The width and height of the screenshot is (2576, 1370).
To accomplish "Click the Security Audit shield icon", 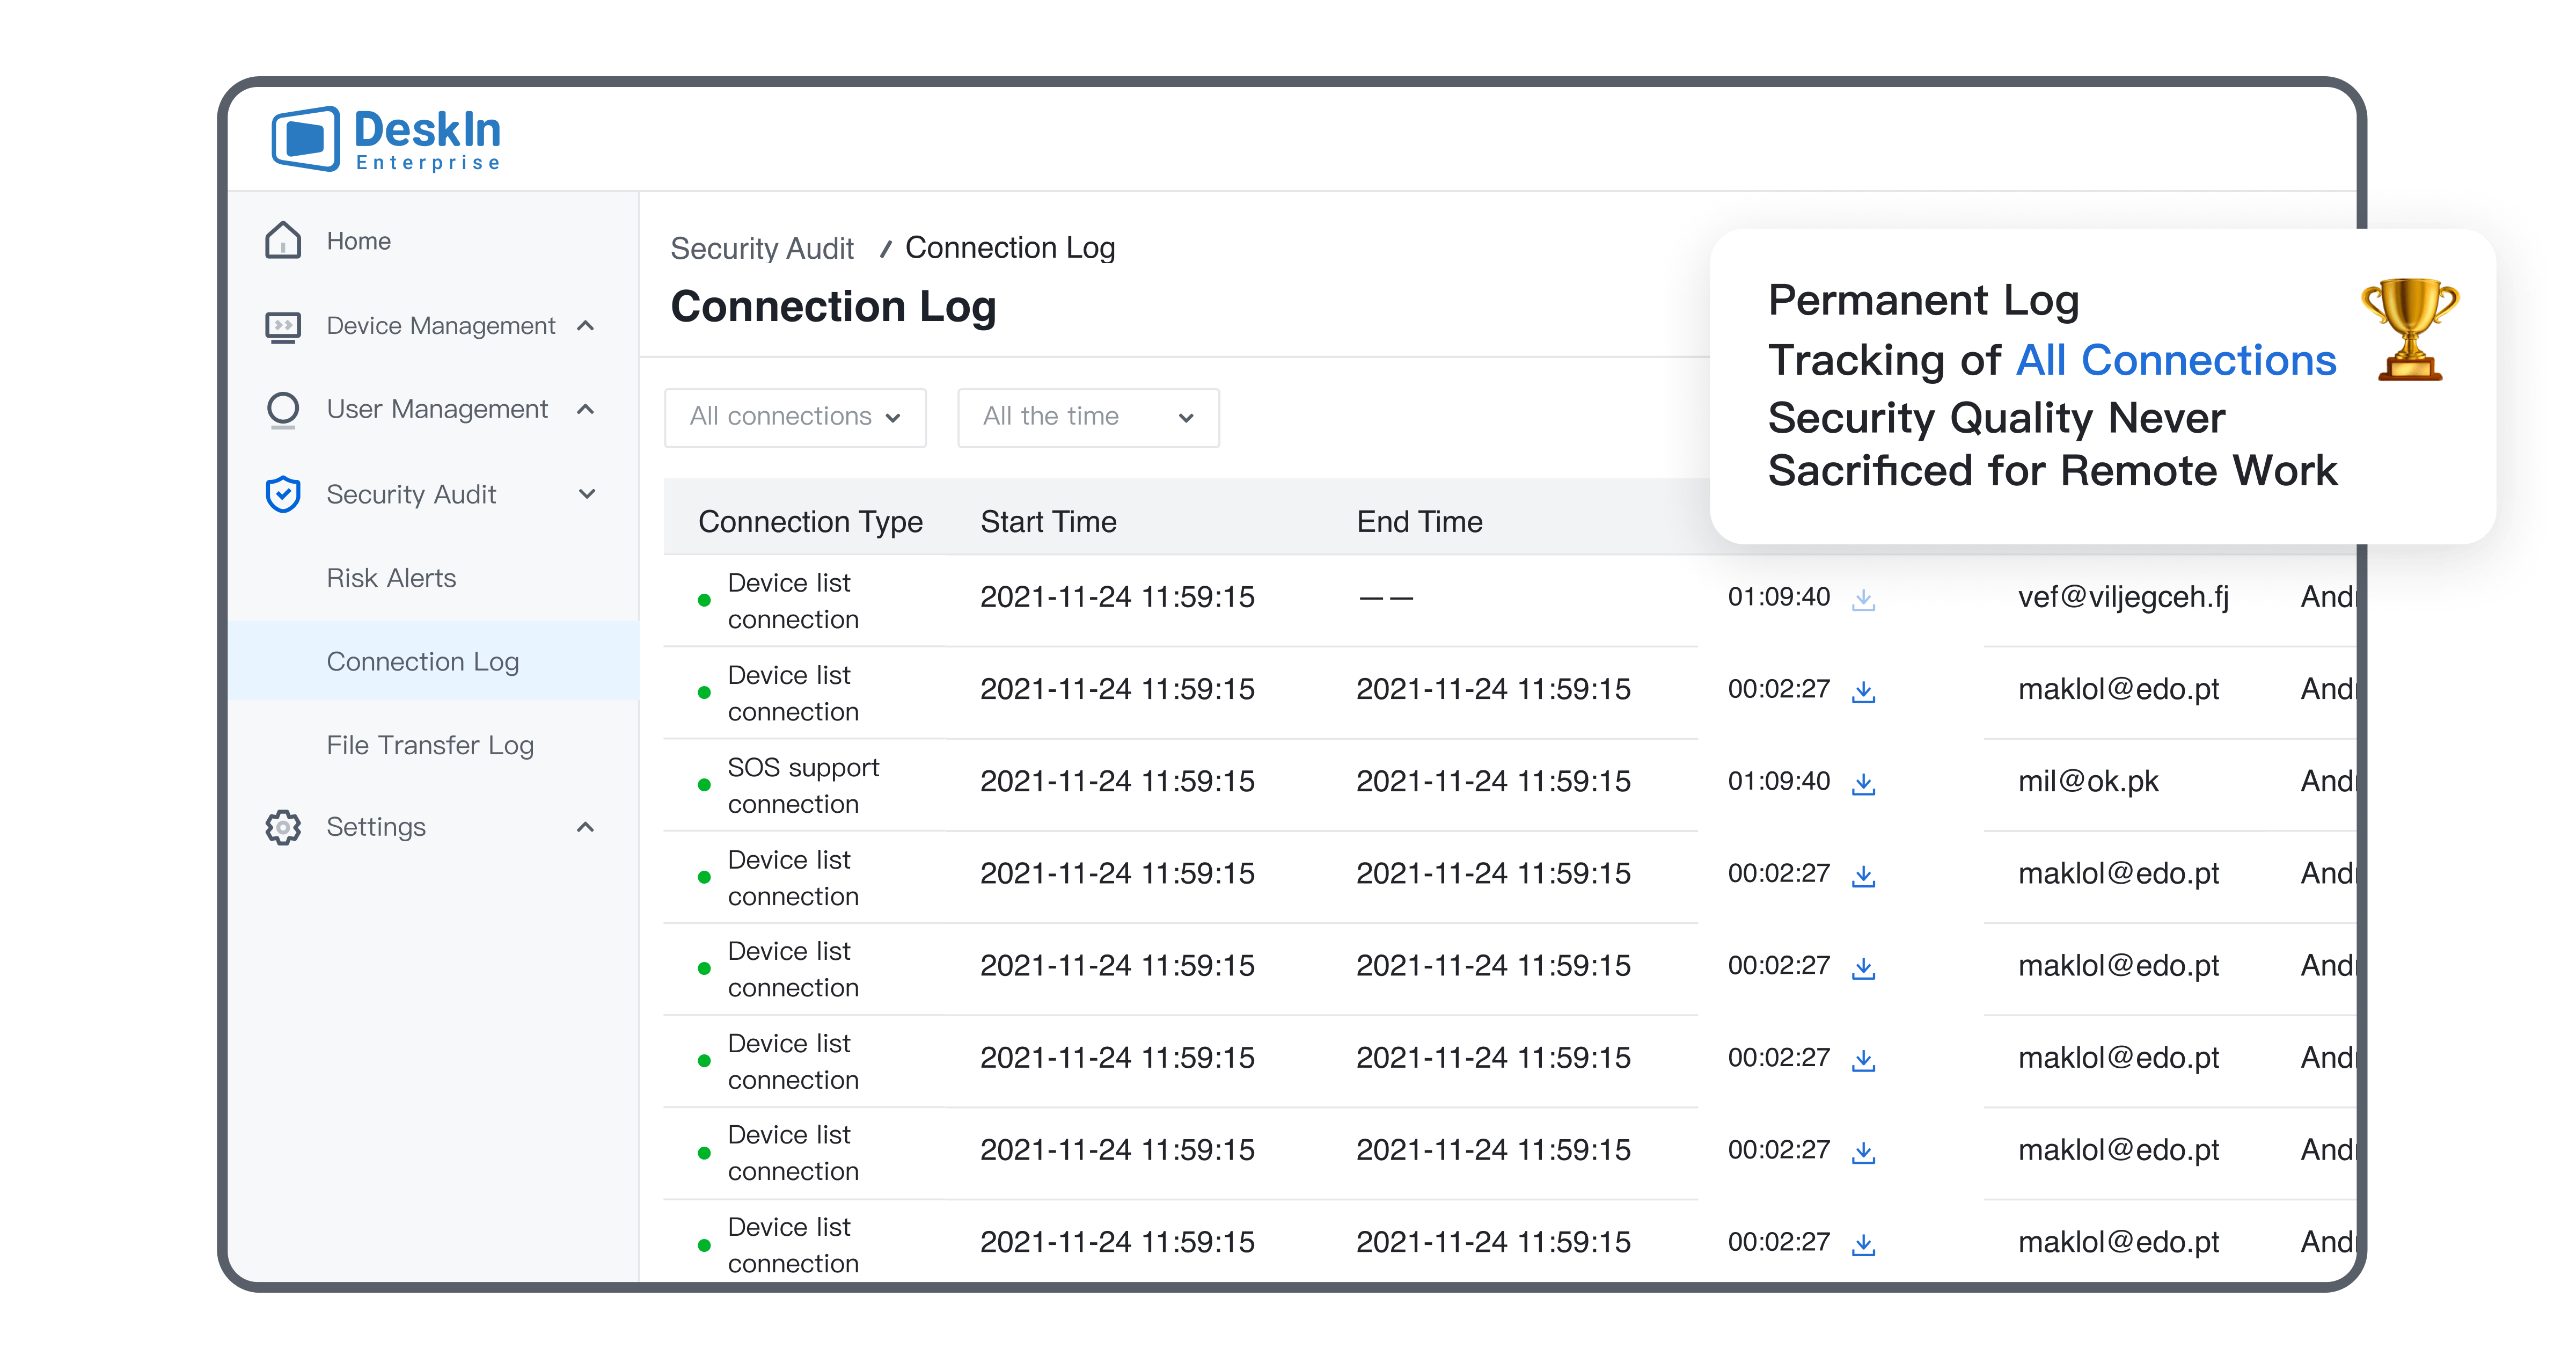I will (283, 494).
